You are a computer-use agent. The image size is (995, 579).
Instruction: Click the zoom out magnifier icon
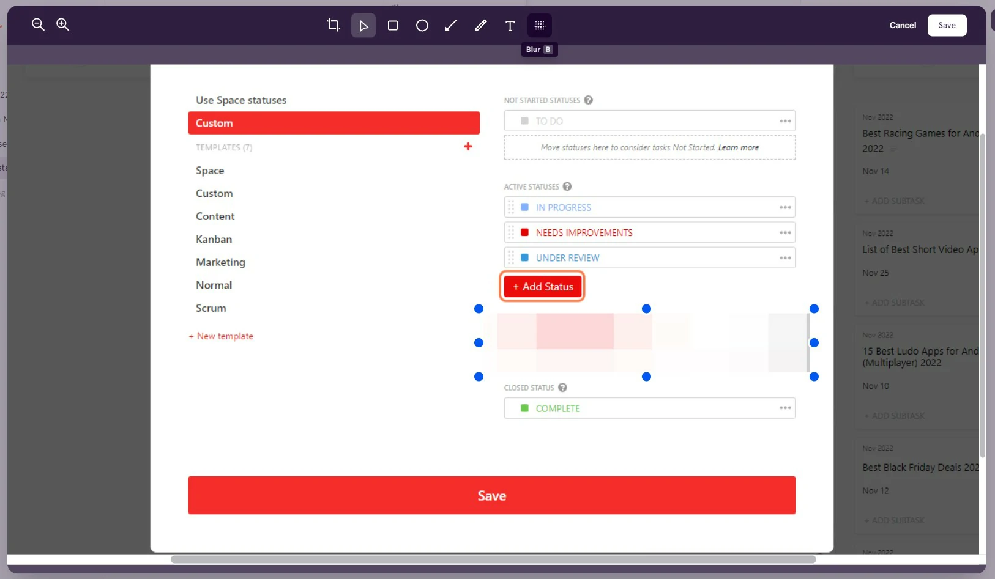(x=38, y=24)
